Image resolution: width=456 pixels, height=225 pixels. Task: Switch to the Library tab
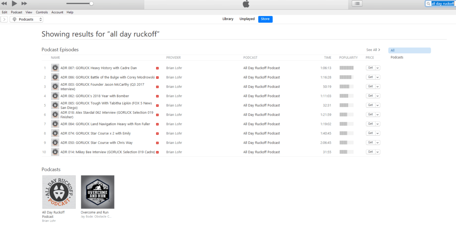coord(228,19)
